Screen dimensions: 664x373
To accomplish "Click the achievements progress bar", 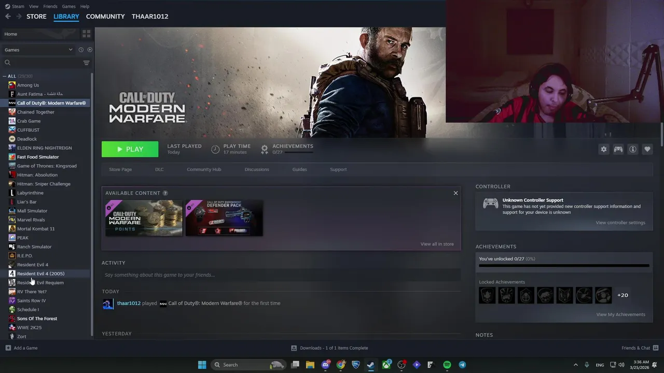I will pos(564,266).
